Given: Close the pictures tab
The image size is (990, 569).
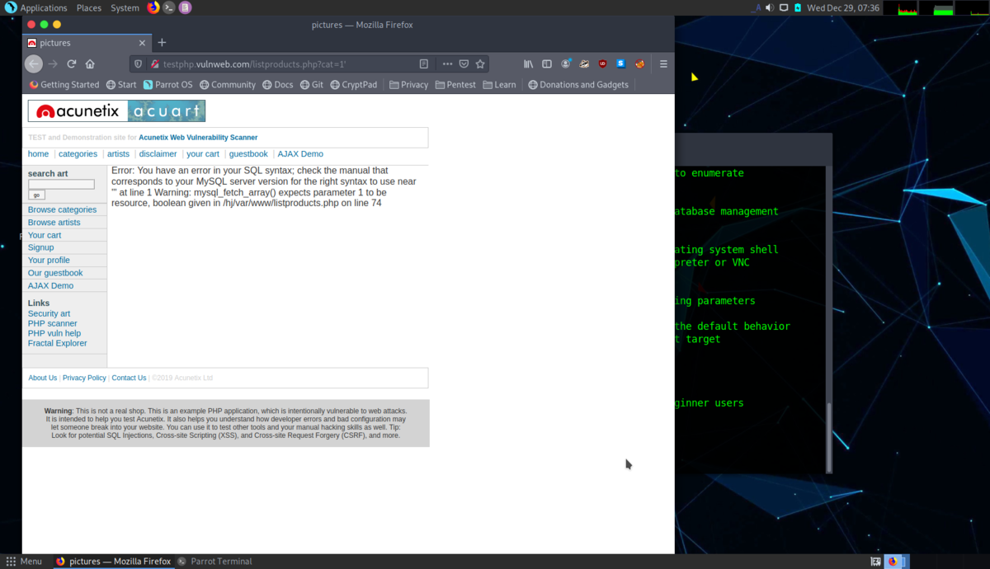Looking at the screenshot, I should coord(142,42).
